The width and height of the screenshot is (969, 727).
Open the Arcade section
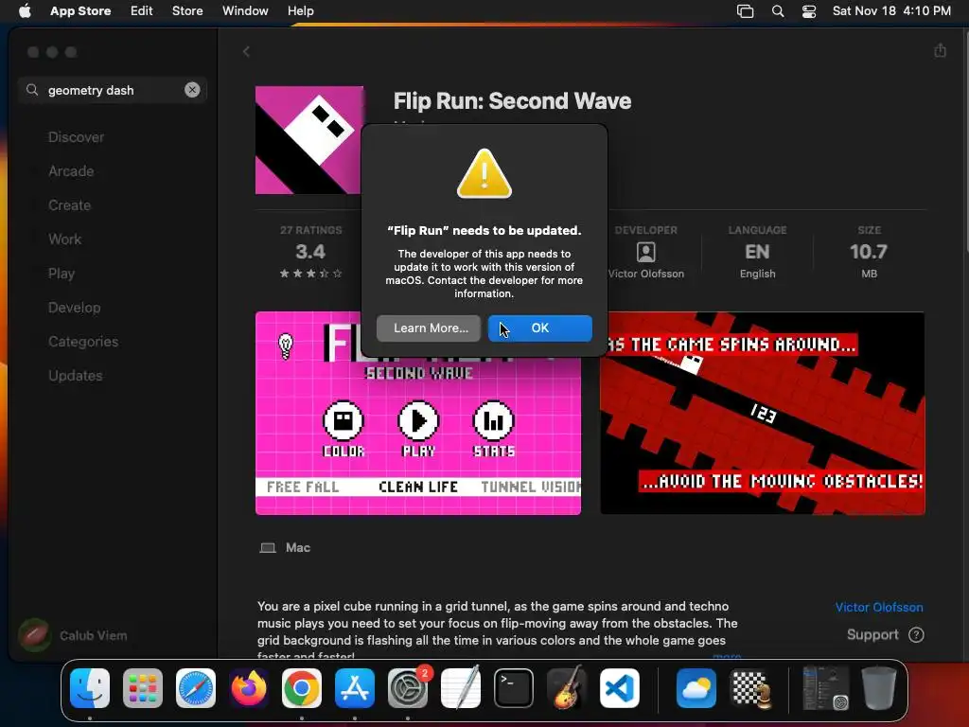click(x=71, y=171)
